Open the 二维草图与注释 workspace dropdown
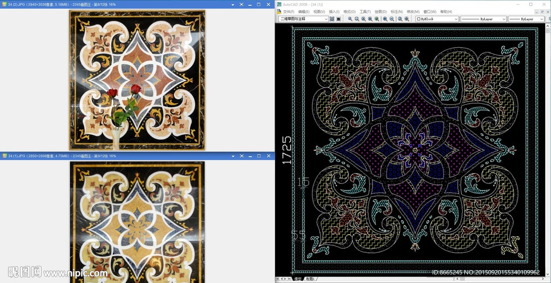The image size is (551, 283). click(x=303, y=19)
